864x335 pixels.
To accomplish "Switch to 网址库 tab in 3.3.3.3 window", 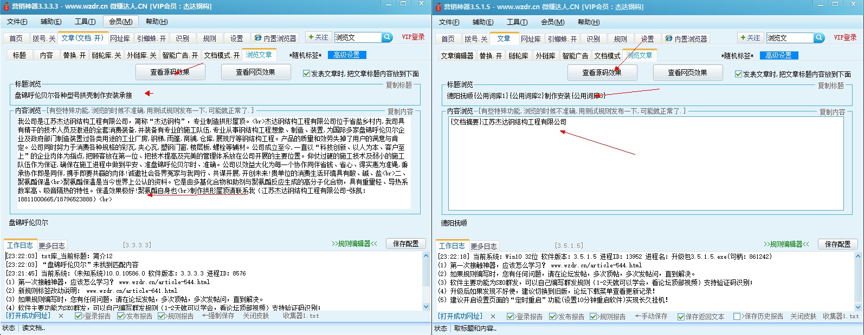I will pyautogui.click(x=120, y=38).
